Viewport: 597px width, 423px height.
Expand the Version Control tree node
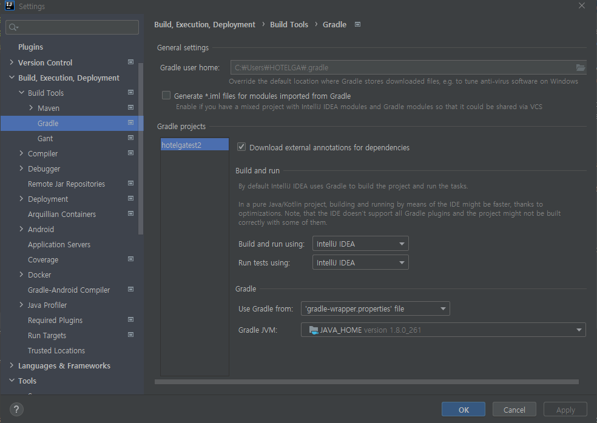point(12,62)
